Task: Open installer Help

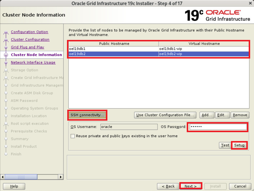Action: (14, 186)
